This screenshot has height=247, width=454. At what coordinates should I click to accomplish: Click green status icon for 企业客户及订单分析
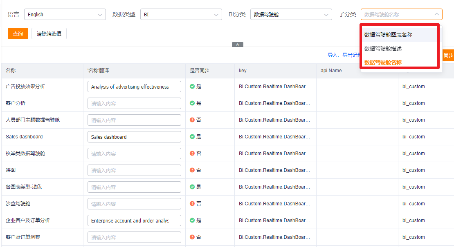[x=192, y=220]
